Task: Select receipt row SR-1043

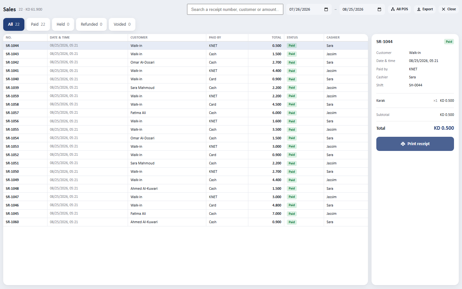Action: click(x=185, y=54)
